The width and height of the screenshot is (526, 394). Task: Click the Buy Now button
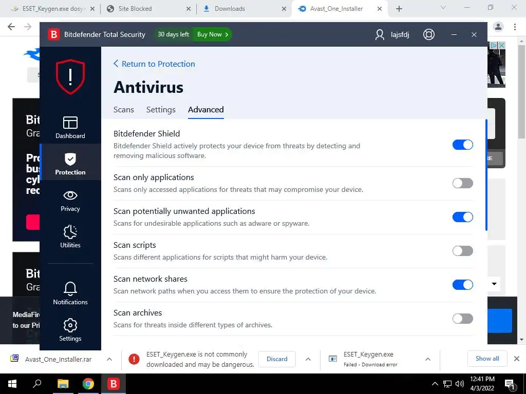tap(212, 34)
